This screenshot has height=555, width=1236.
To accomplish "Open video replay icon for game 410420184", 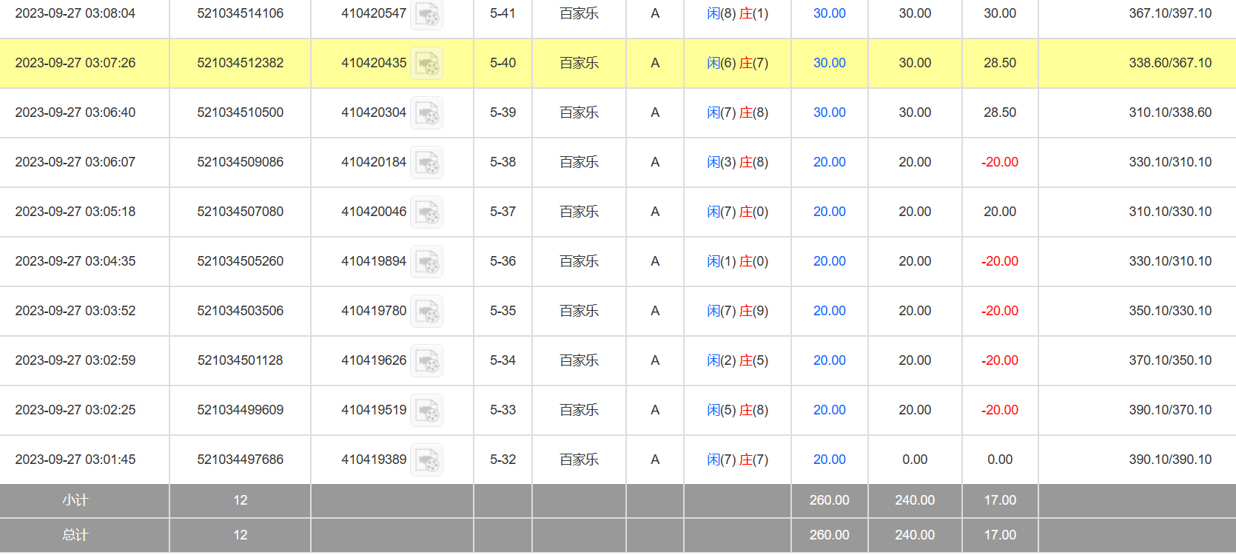I will [x=427, y=163].
